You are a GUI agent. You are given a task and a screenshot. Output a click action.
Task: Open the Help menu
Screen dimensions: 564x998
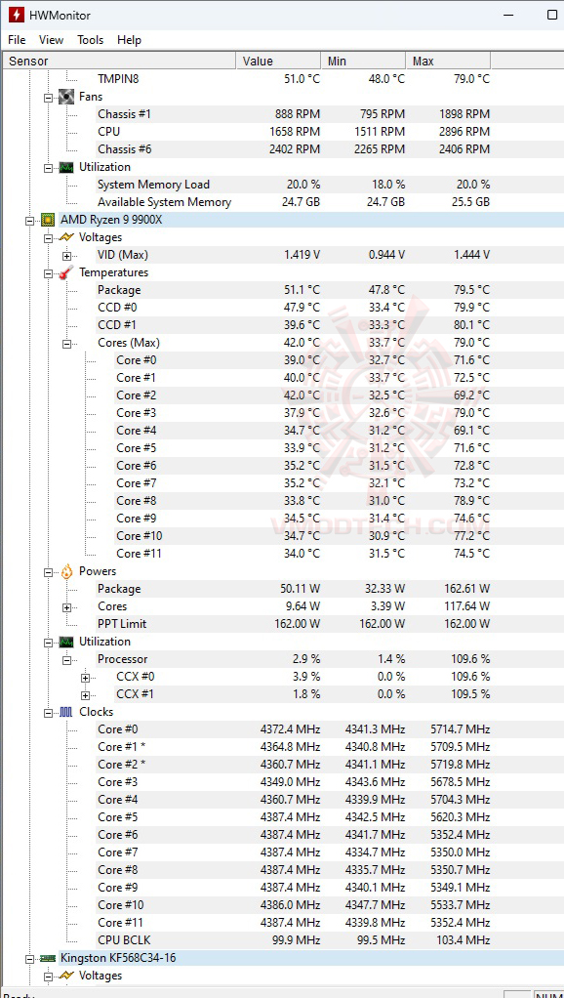pos(129,40)
